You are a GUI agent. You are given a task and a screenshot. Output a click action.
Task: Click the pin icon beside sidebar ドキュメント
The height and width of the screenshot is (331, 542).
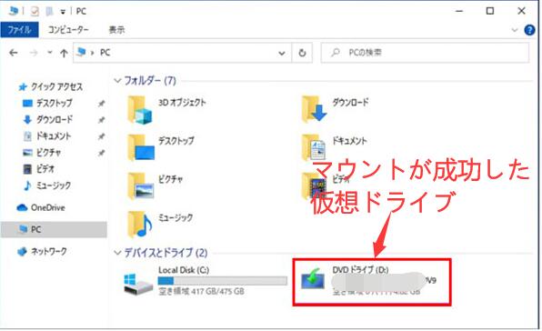click(101, 136)
